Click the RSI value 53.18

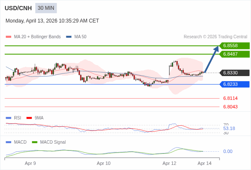[x=229, y=128]
